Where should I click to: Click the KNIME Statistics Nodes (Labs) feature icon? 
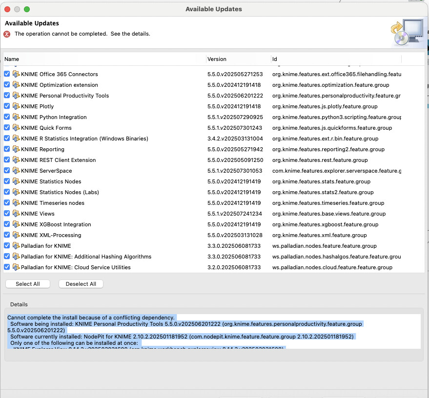(16, 192)
